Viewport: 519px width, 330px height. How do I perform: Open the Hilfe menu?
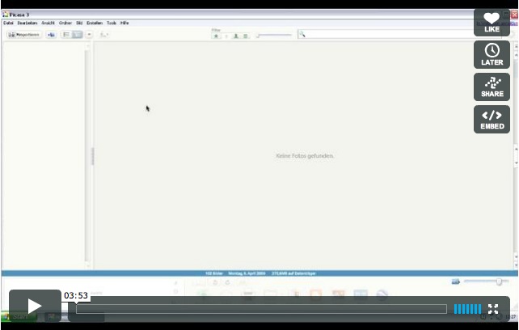pos(124,23)
